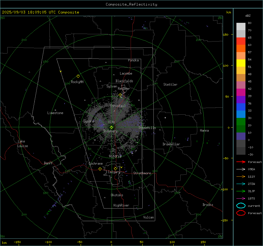Select the Vulcan label
This screenshot has width=263, height=246.
149,217
